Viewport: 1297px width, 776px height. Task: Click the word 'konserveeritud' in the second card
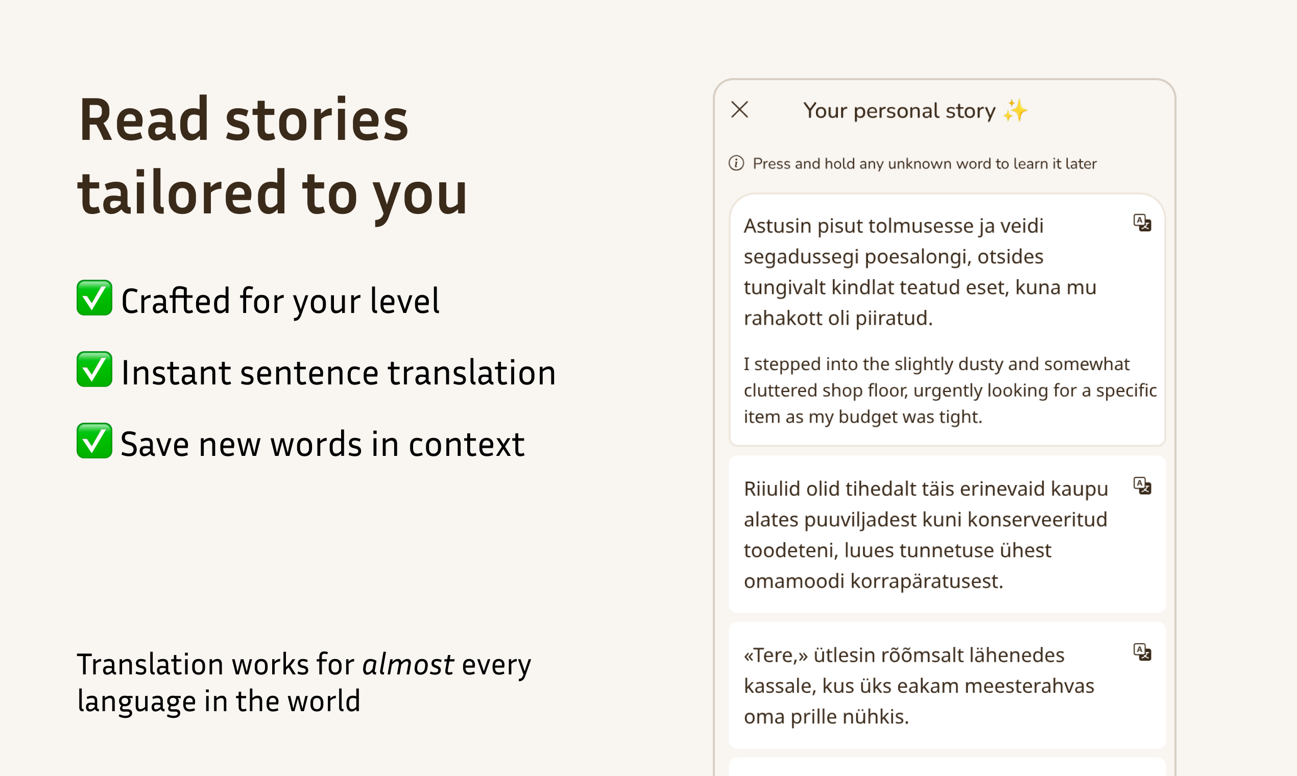coord(1038,520)
